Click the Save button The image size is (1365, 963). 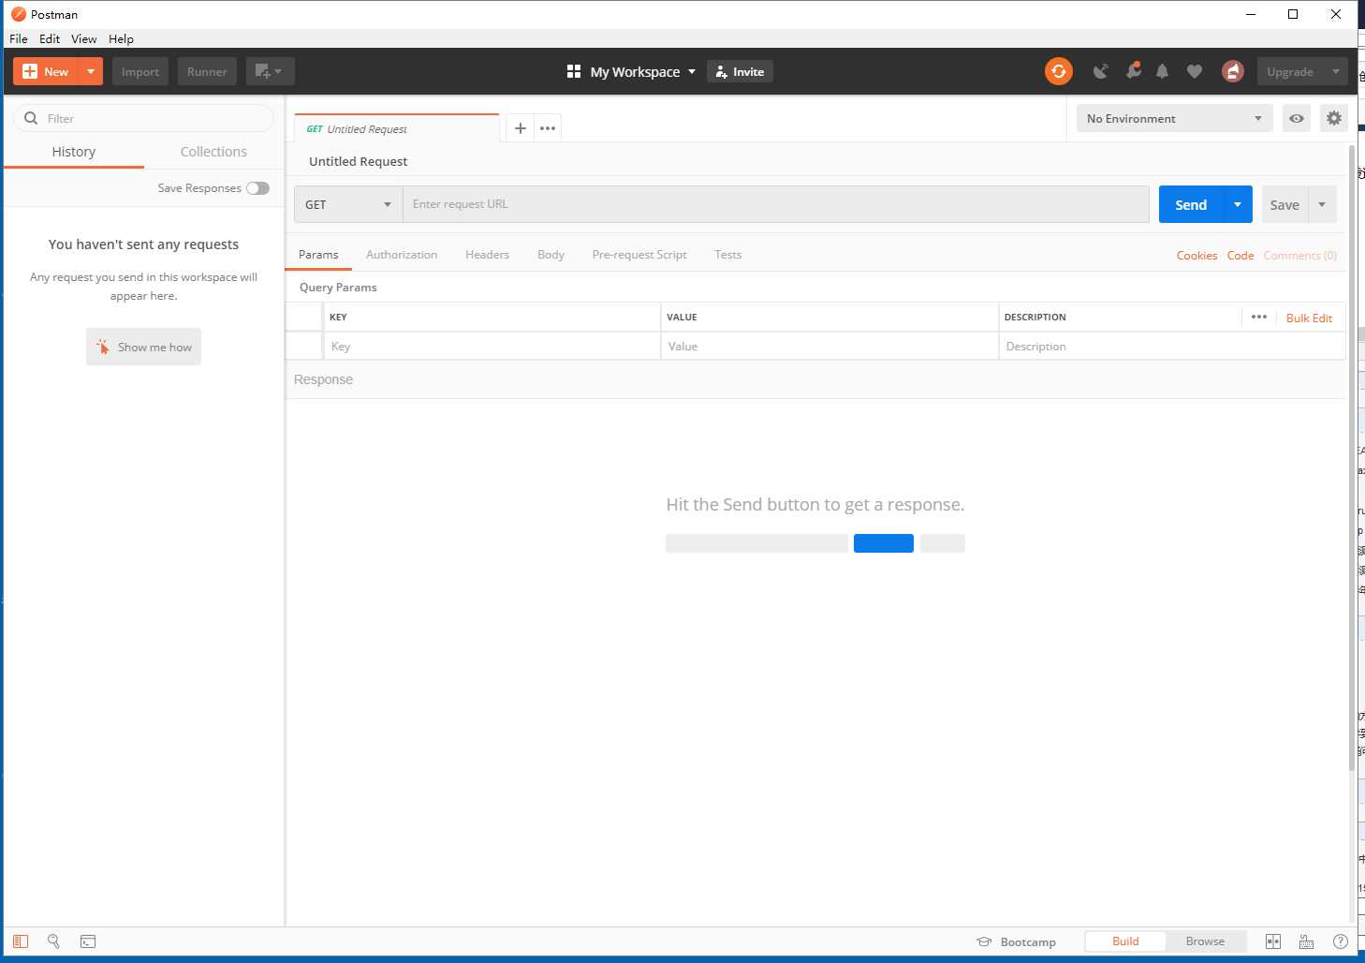(x=1284, y=204)
